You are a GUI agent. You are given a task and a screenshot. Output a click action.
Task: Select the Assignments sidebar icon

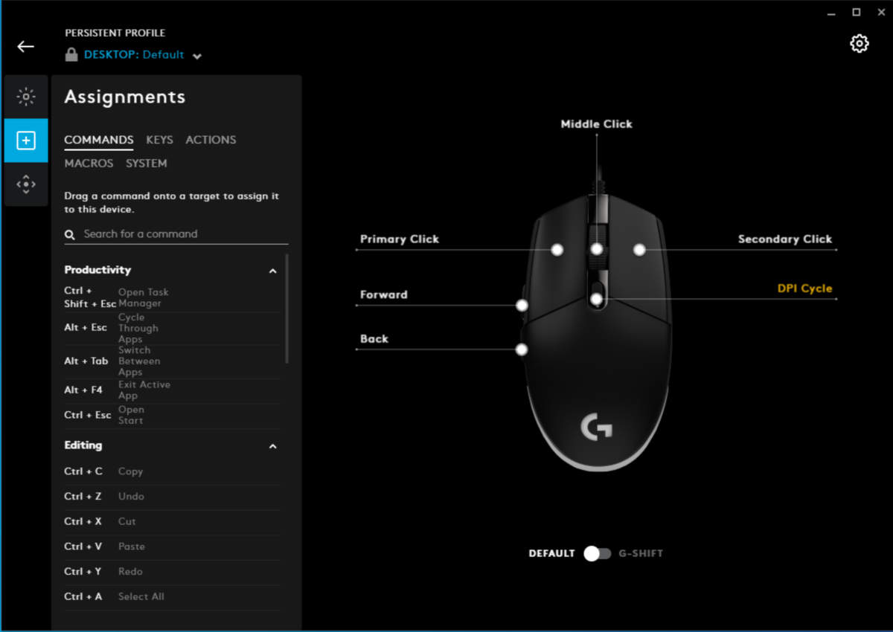(26, 140)
